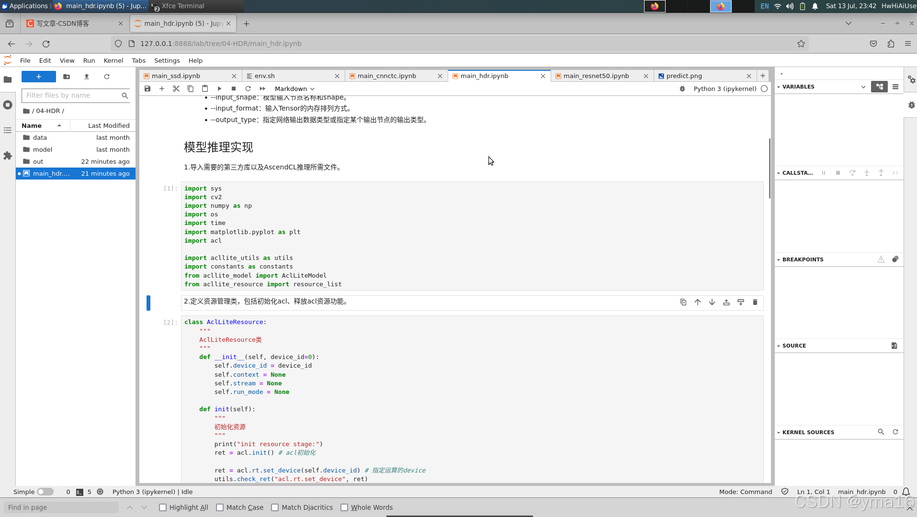Screen dimensions: 917x517
Task: Copy the selected cell in the toolbar
Action: point(191,89)
